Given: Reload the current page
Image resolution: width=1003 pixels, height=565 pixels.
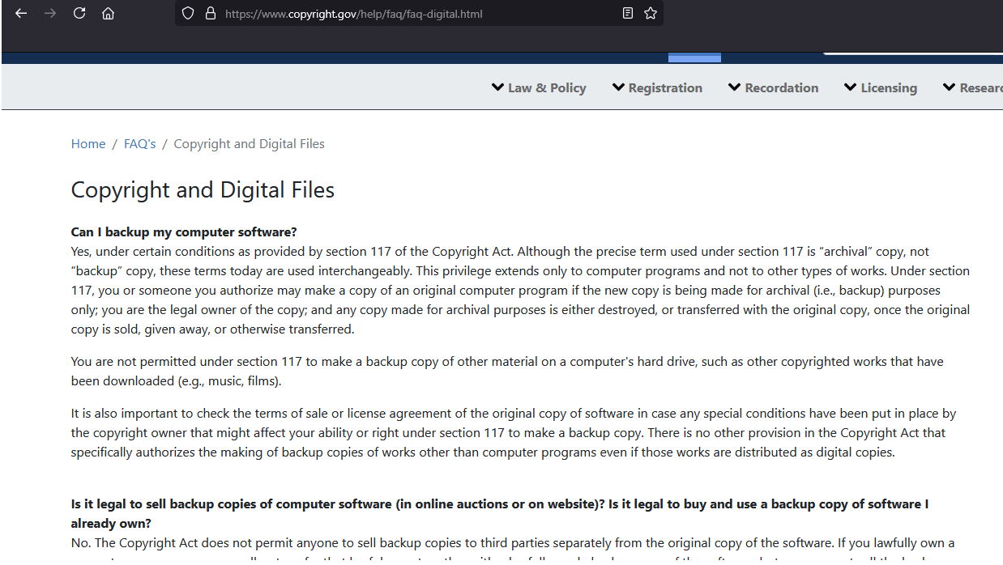Looking at the screenshot, I should [79, 13].
